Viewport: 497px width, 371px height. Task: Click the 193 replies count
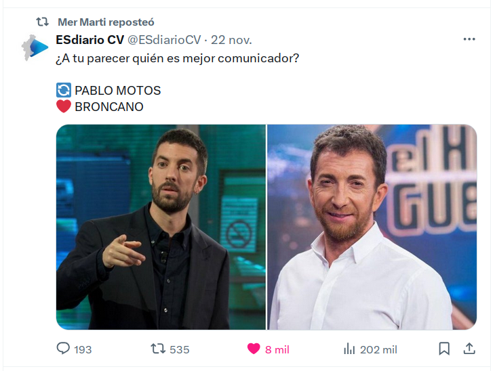(x=83, y=350)
